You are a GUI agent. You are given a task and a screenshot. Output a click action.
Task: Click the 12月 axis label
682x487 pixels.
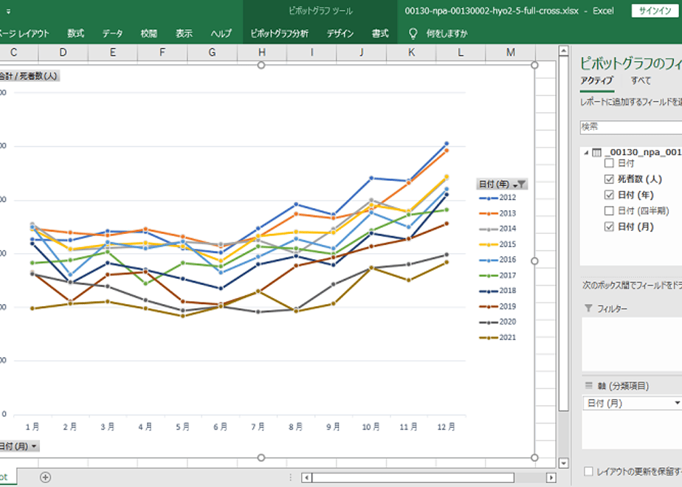(x=446, y=427)
